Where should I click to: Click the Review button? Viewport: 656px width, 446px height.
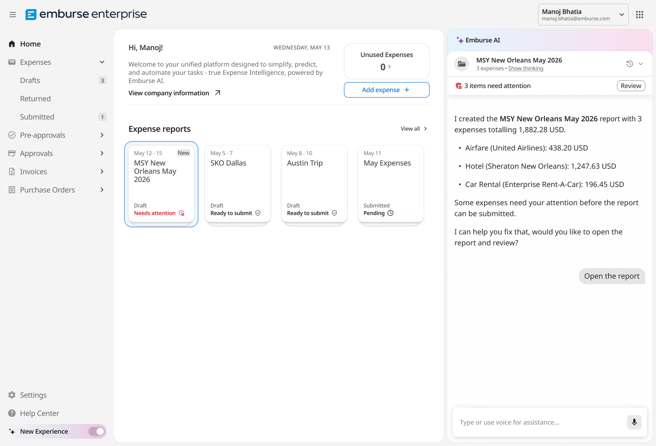(x=631, y=86)
